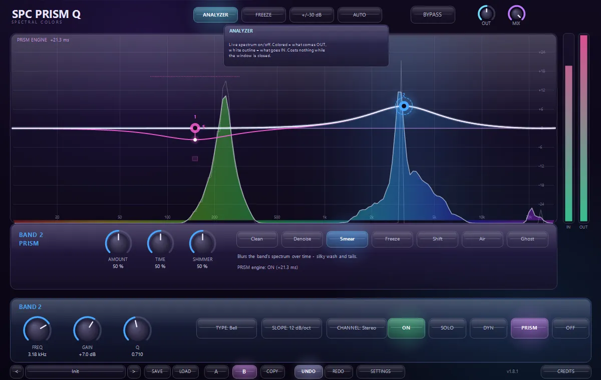Go to previous preset arrow

(x=17, y=371)
